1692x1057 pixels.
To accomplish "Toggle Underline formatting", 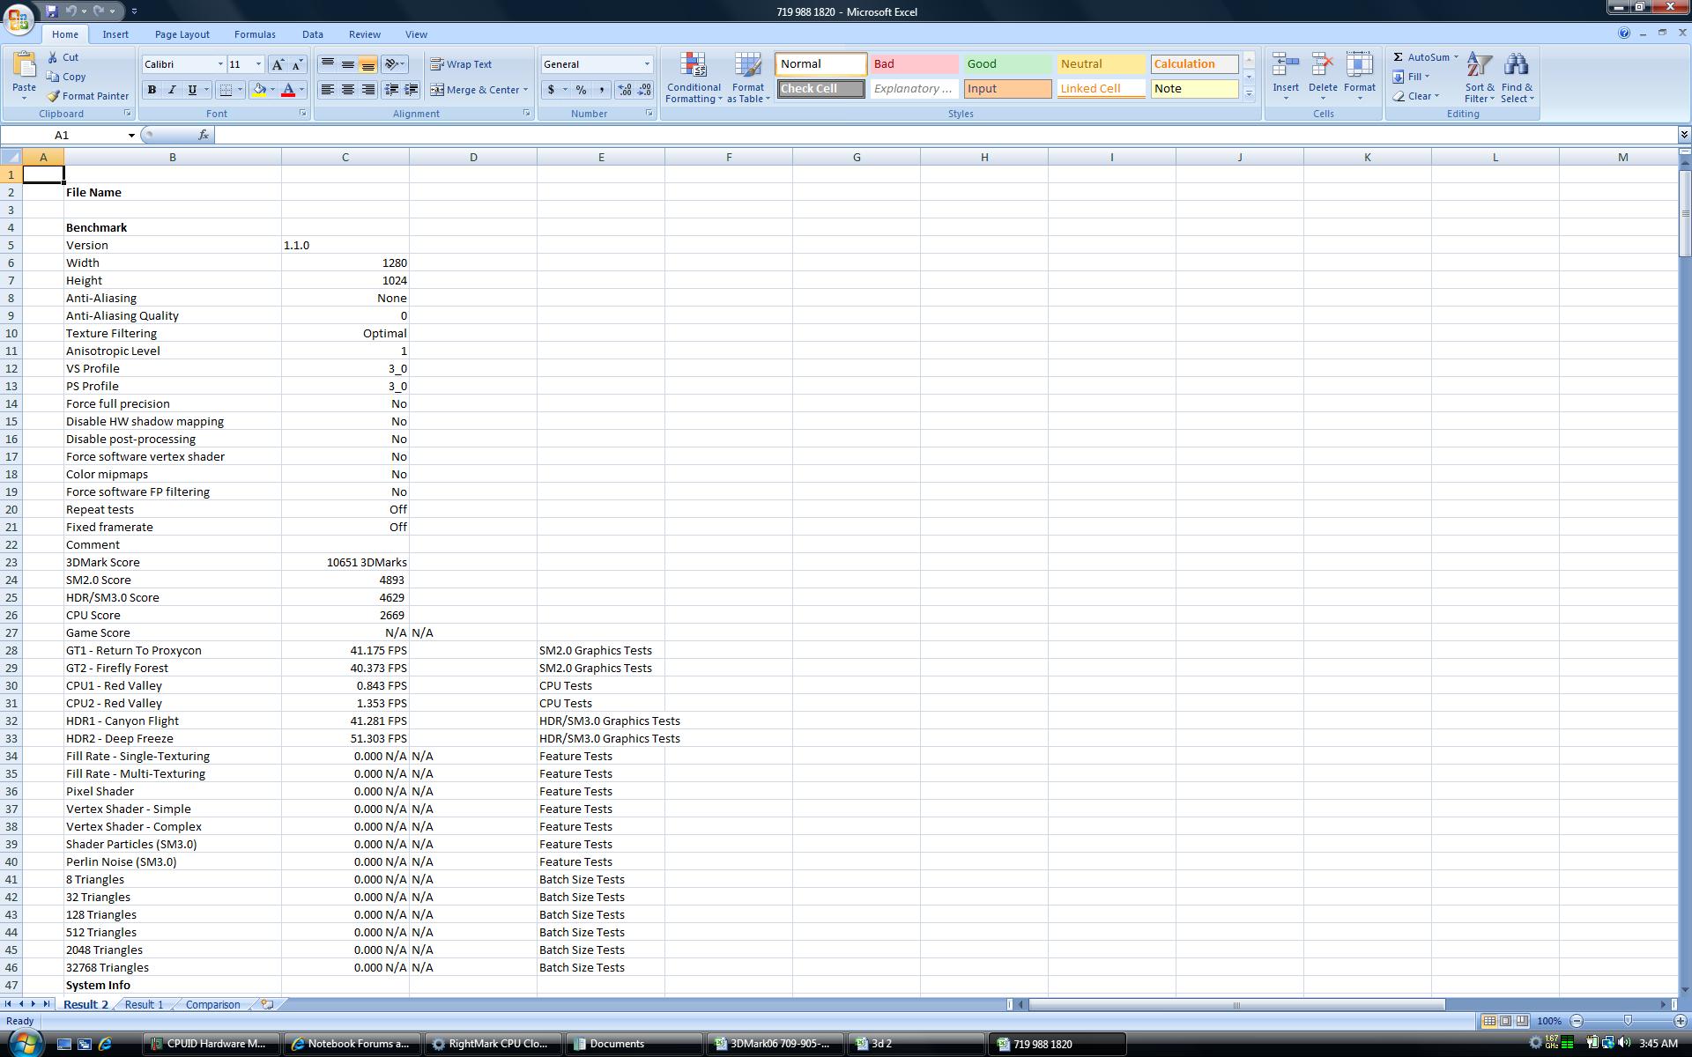I will click(x=192, y=90).
